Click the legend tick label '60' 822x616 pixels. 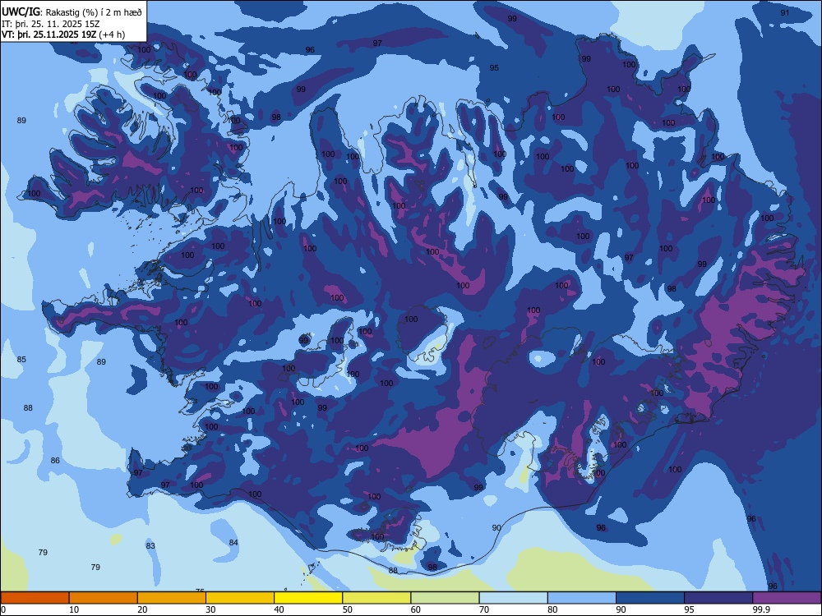coord(416,609)
